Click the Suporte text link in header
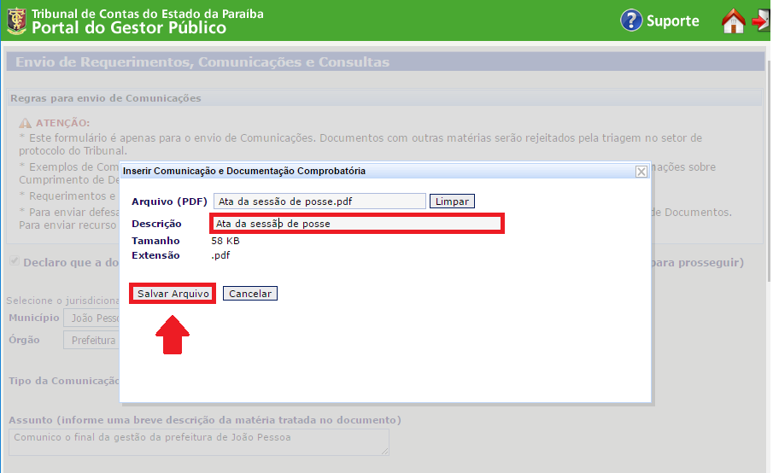This screenshot has width=773, height=473. 672,21
